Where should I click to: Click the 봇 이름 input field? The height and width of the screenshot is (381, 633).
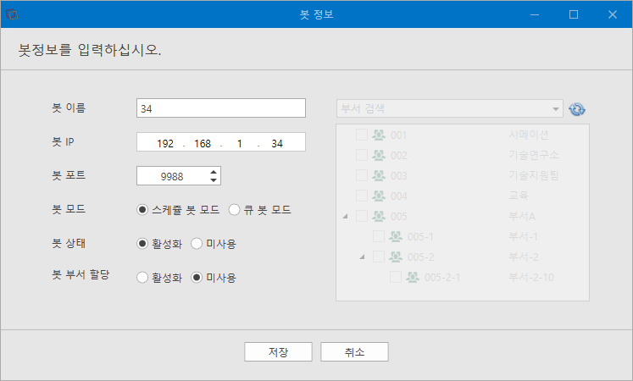tap(221, 108)
